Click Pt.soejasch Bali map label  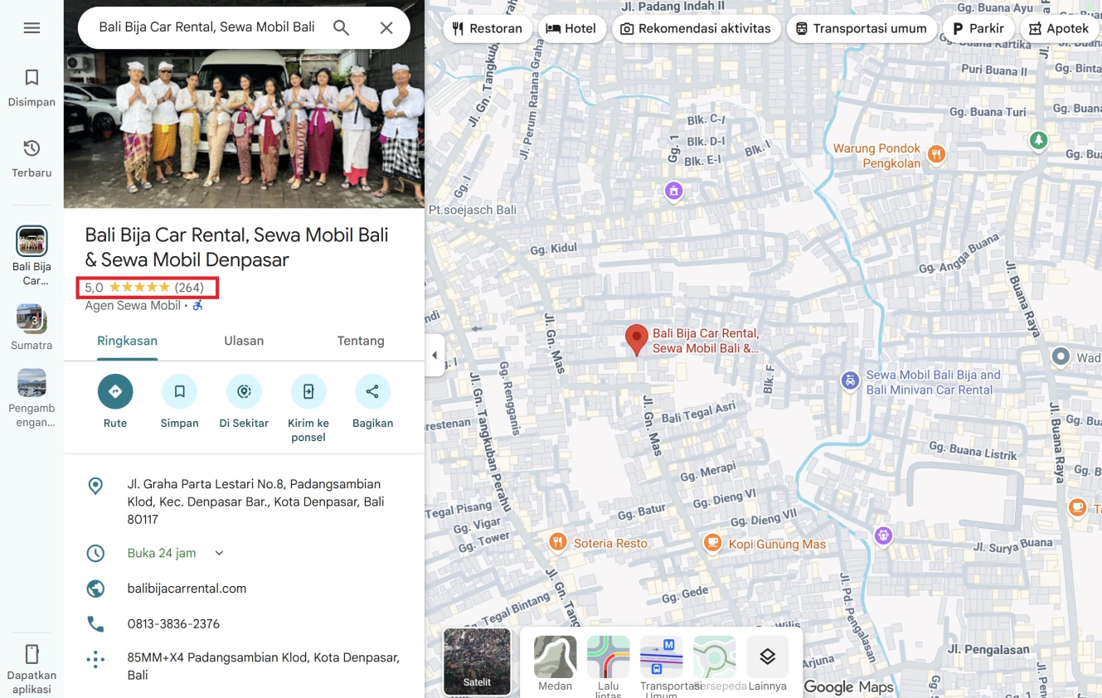tap(473, 210)
